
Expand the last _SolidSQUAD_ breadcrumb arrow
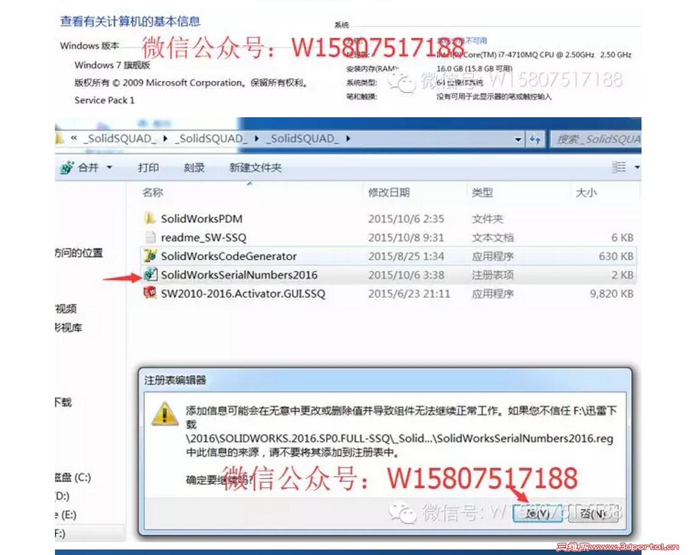[x=348, y=139]
